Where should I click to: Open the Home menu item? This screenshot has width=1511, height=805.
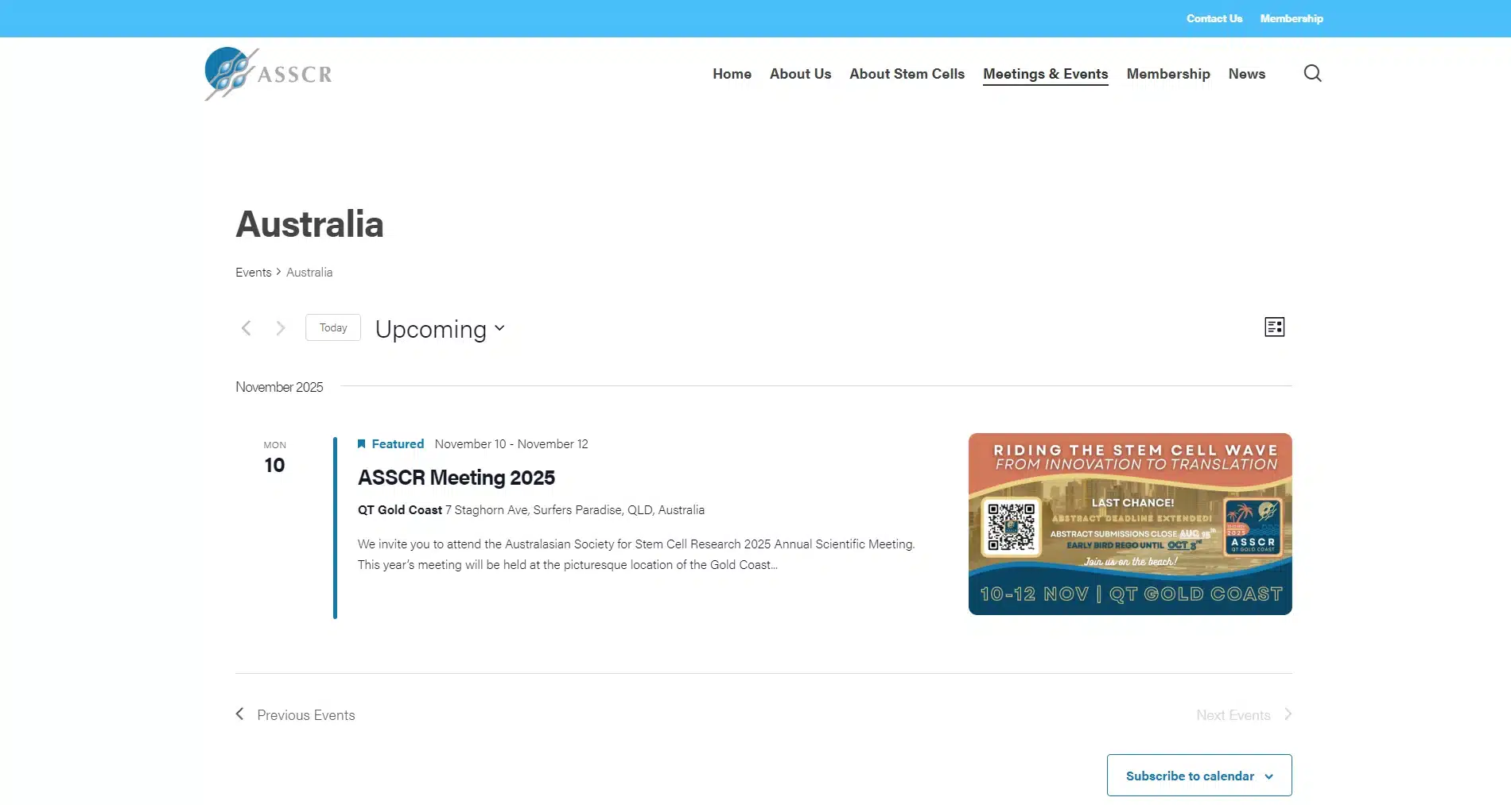point(732,74)
